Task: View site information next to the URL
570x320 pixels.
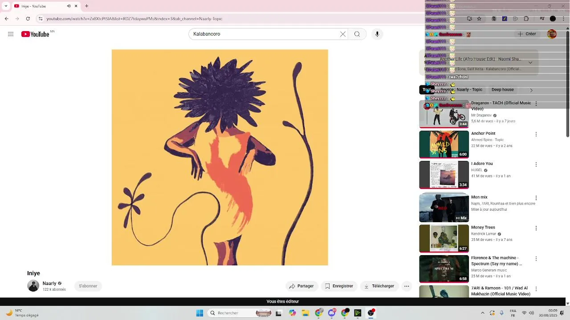Action: pos(40,19)
